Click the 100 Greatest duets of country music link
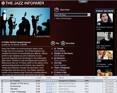The image size is (117, 93). click(x=104, y=65)
